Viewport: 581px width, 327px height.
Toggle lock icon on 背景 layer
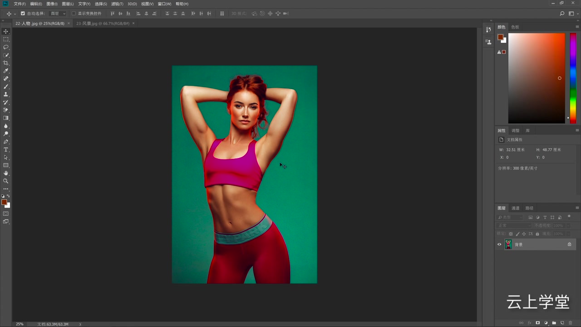pyautogui.click(x=569, y=244)
